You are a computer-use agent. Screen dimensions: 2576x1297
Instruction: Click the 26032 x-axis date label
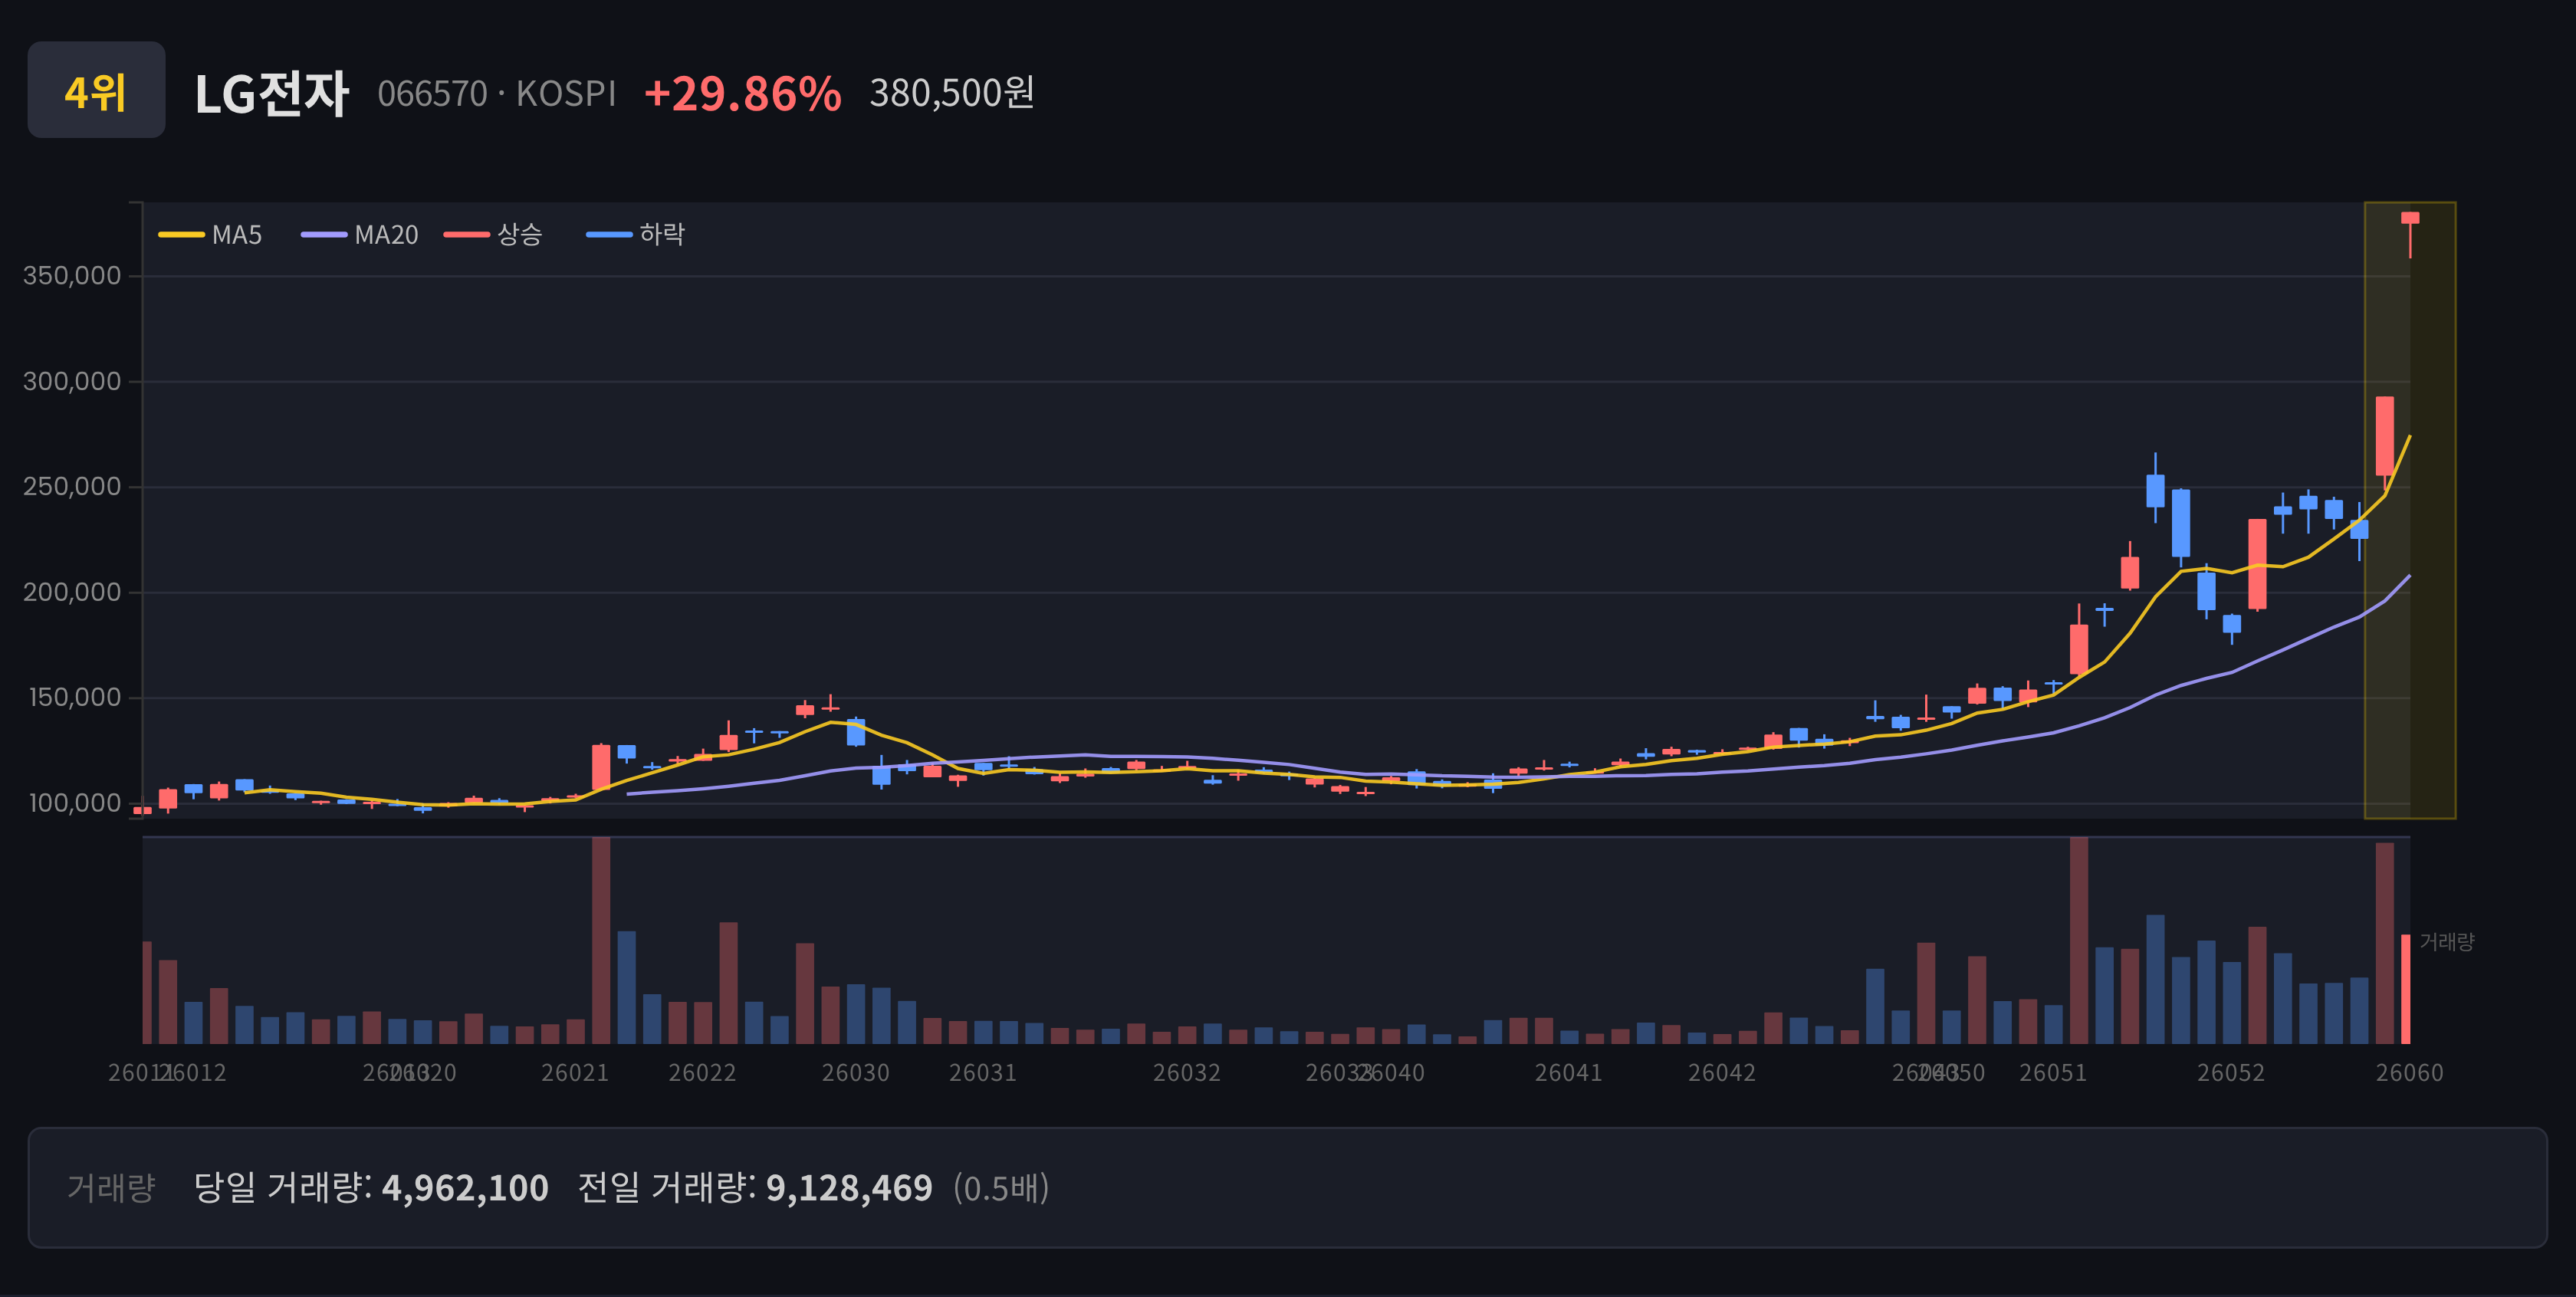[x=1187, y=1073]
